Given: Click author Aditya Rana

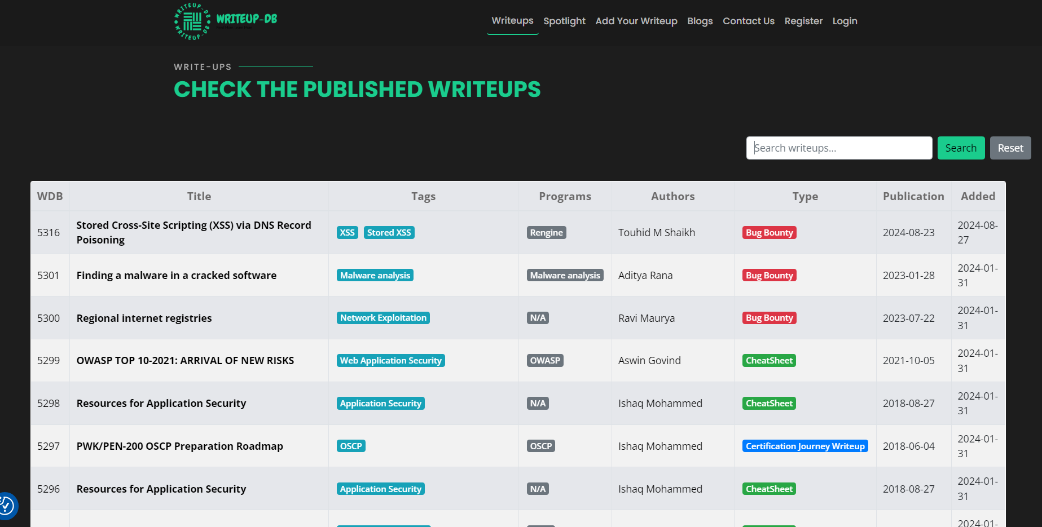Looking at the screenshot, I should [x=645, y=275].
